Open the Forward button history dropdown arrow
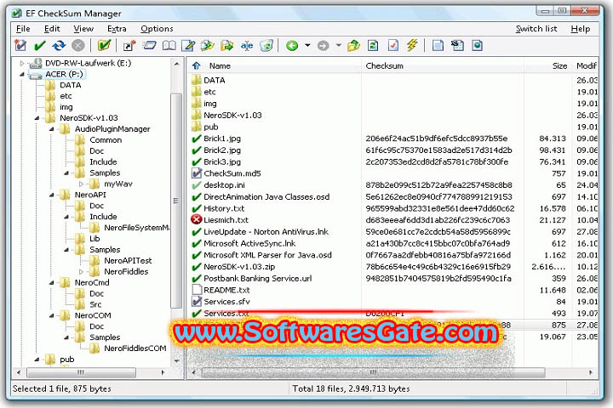This screenshot has height=408, width=613. click(339, 46)
